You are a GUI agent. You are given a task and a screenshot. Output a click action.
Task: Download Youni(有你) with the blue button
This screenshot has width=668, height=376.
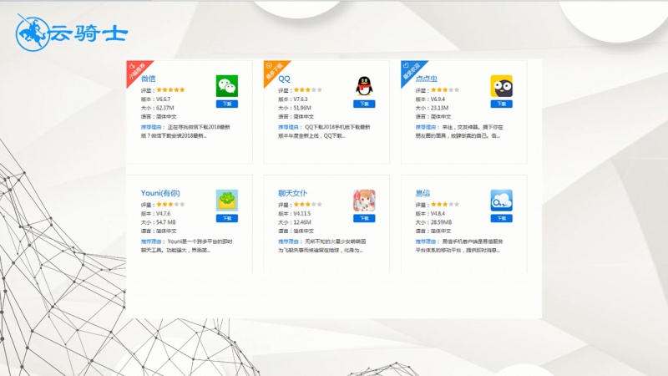pyautogui.click(x=226, y=218)
